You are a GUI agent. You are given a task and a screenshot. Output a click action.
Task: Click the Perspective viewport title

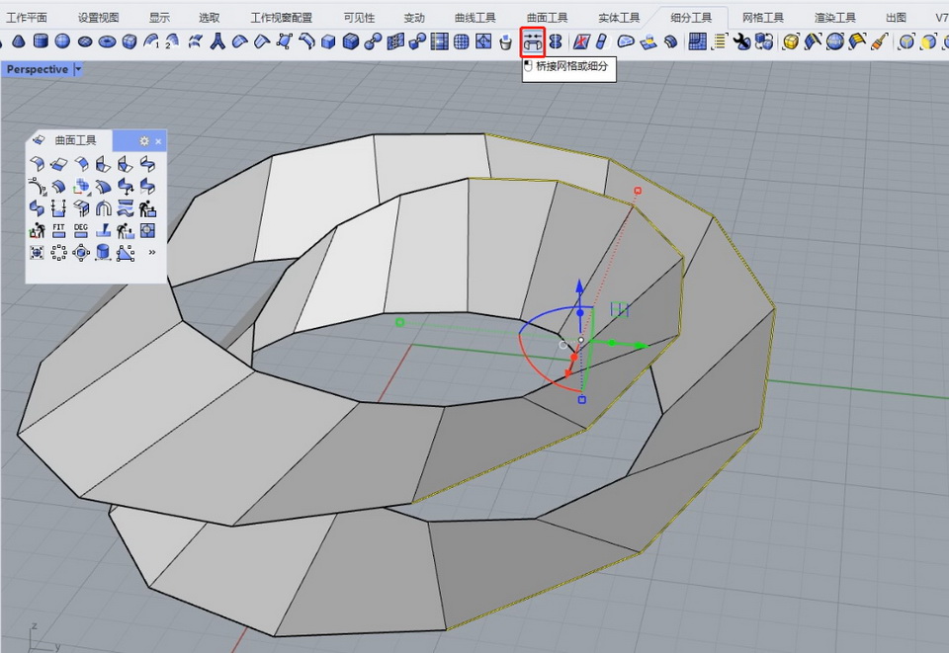click(38, 69)
